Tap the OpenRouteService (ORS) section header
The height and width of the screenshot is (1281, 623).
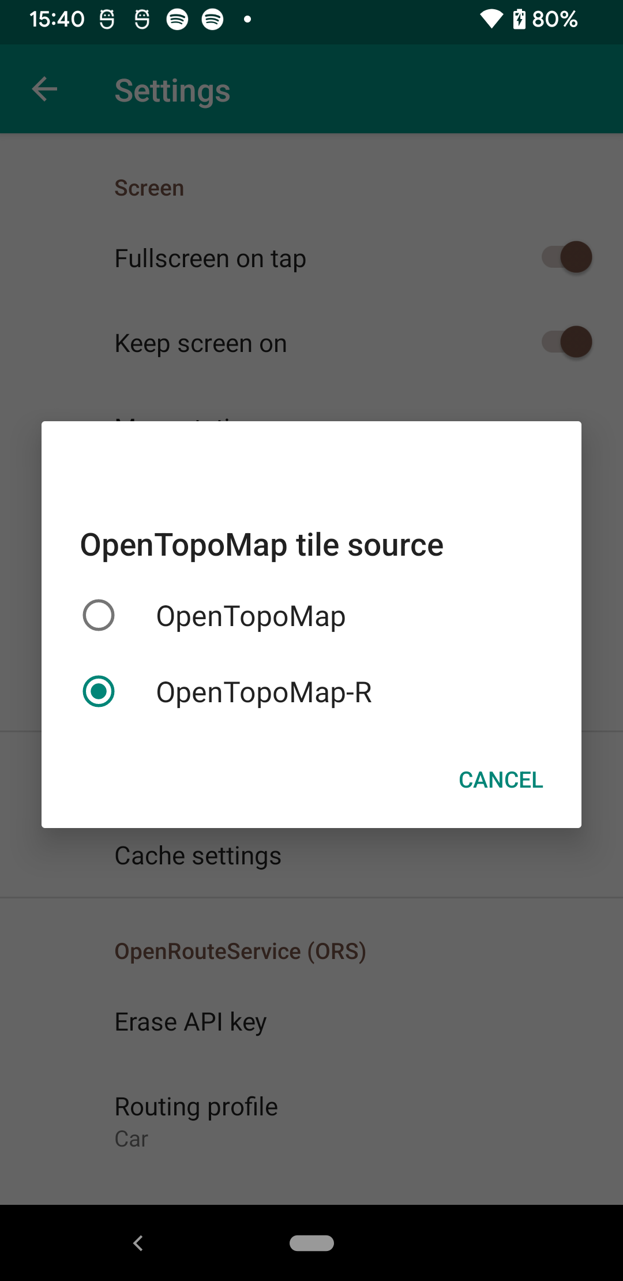[241, 952]
